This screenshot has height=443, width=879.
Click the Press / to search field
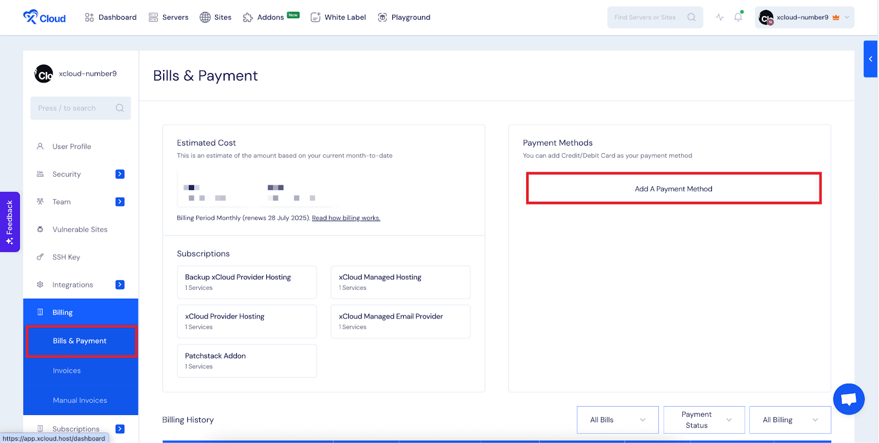tap(75, 108)
